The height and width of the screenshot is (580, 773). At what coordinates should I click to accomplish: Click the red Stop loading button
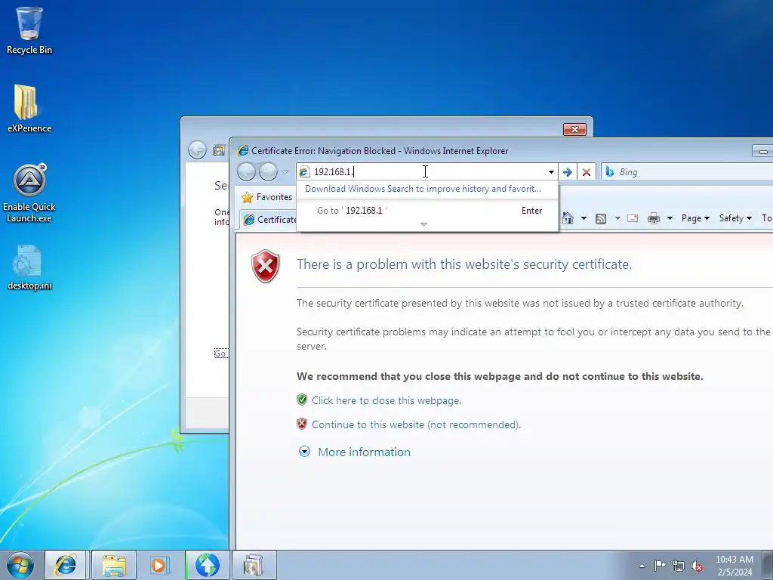[x=586, y=171]
